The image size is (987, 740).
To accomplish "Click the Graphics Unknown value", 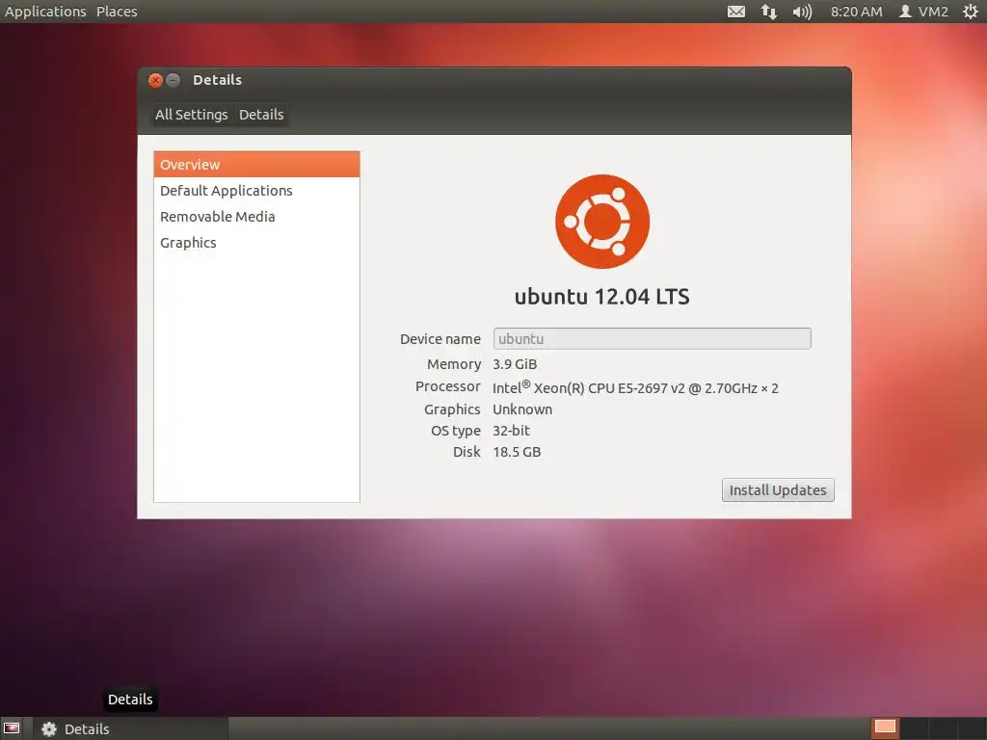I will point(522,410).
